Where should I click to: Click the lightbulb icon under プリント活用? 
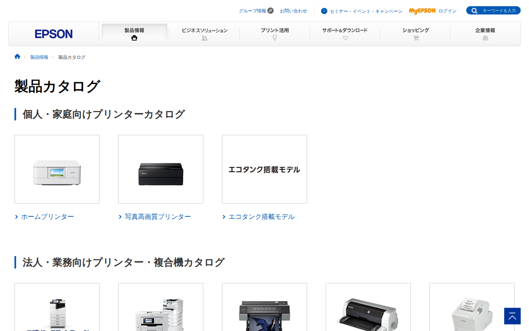point(275,38)
